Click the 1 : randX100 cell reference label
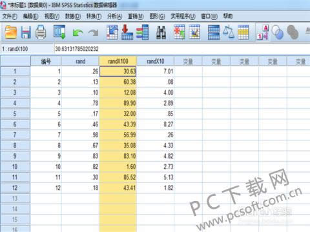The image size is (310, 232). click(15, 49)
